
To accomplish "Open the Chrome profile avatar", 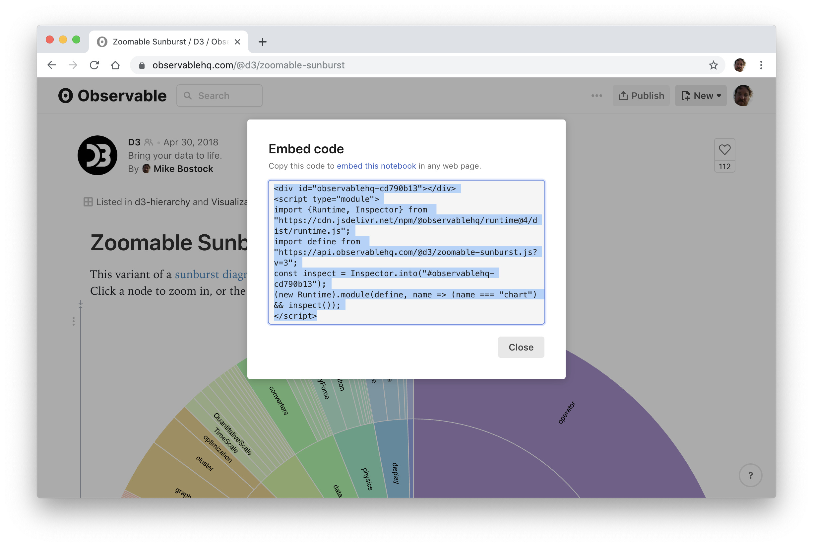I will (739, 65).
